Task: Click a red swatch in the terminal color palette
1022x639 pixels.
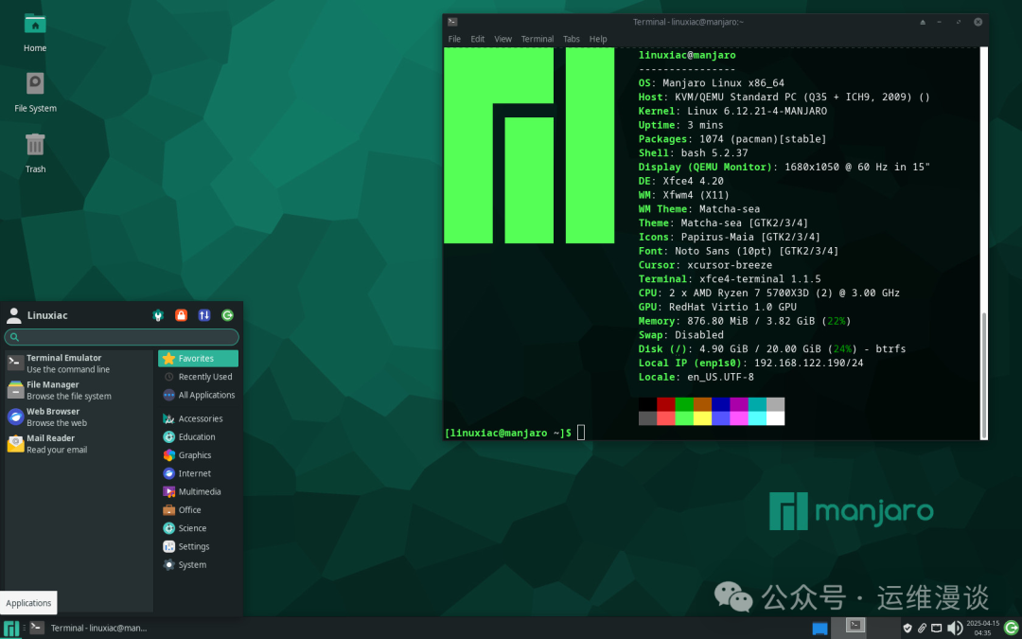Action: click(x=664, y=405)
